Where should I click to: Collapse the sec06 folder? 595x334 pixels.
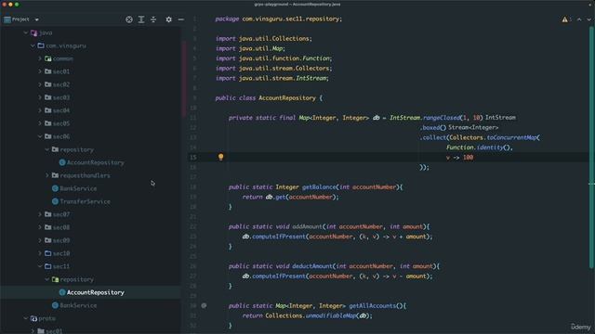click(x=40, y=136)
